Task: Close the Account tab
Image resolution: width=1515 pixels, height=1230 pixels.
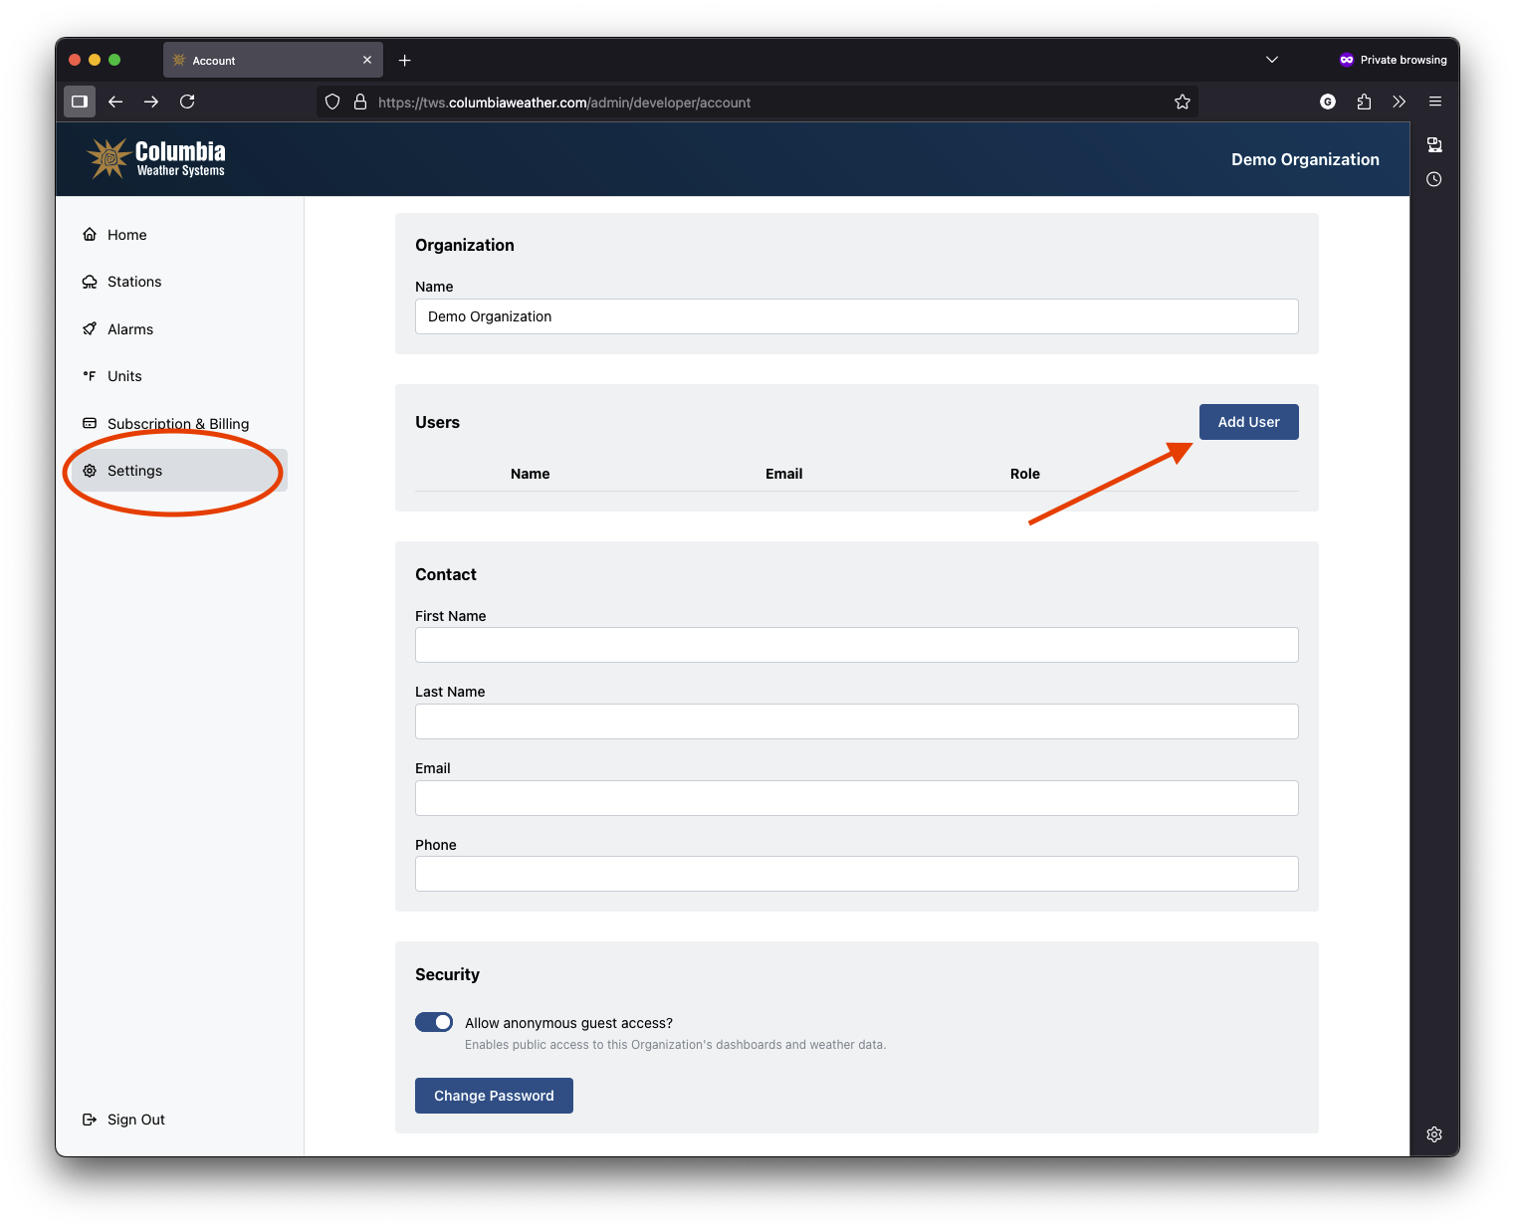Action: click(x=367, y=60)
